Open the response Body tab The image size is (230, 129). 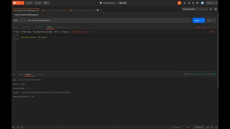tap(14, 74)
